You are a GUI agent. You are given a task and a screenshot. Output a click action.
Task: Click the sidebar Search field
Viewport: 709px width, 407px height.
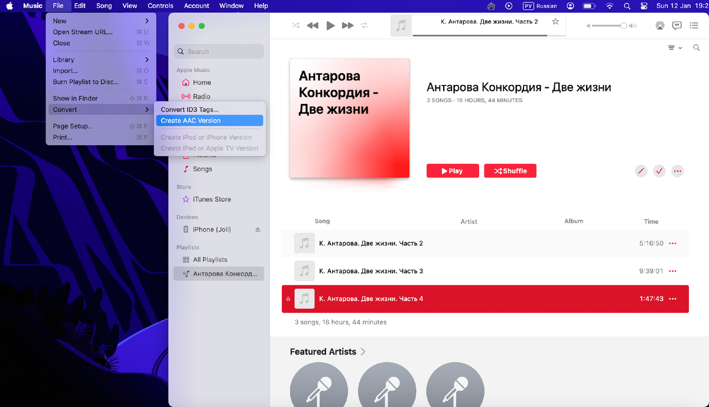tap(219, 51)
